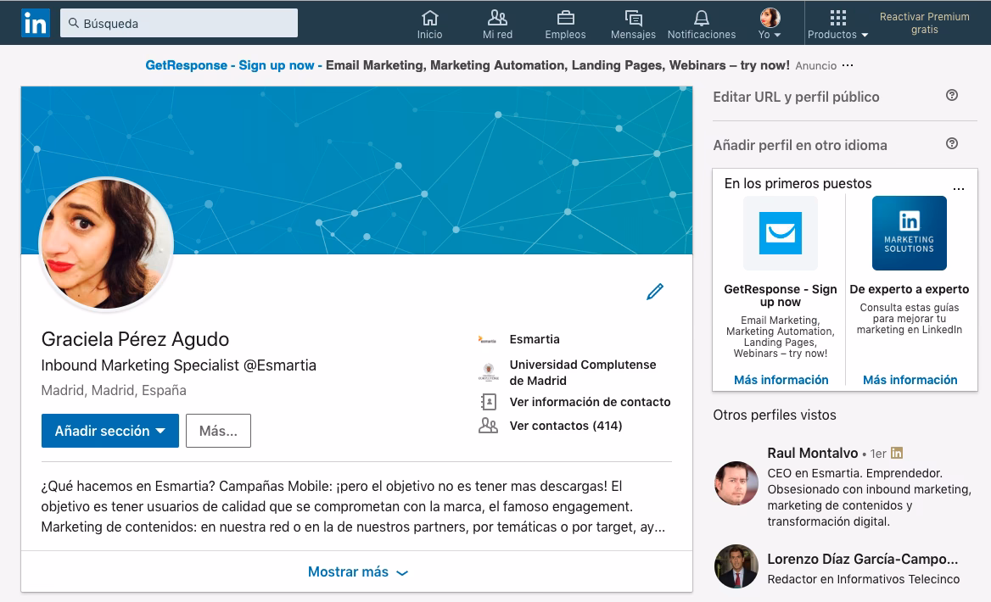Open the Inicio home icon
Image resolution: width=991 pixels, height=602 pixels.
[x=429, y=19]
